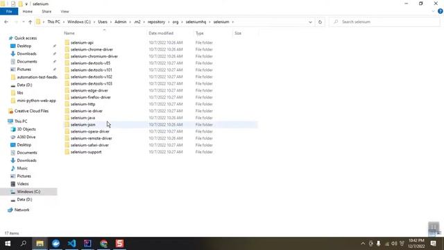Select This PC in navigation pane
Image resolution: width=444 pixels, height=250 pixels.
click(x=21, y=121)
